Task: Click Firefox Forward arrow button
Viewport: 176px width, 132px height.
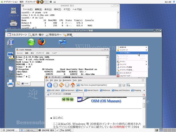Action: (56, 85)
